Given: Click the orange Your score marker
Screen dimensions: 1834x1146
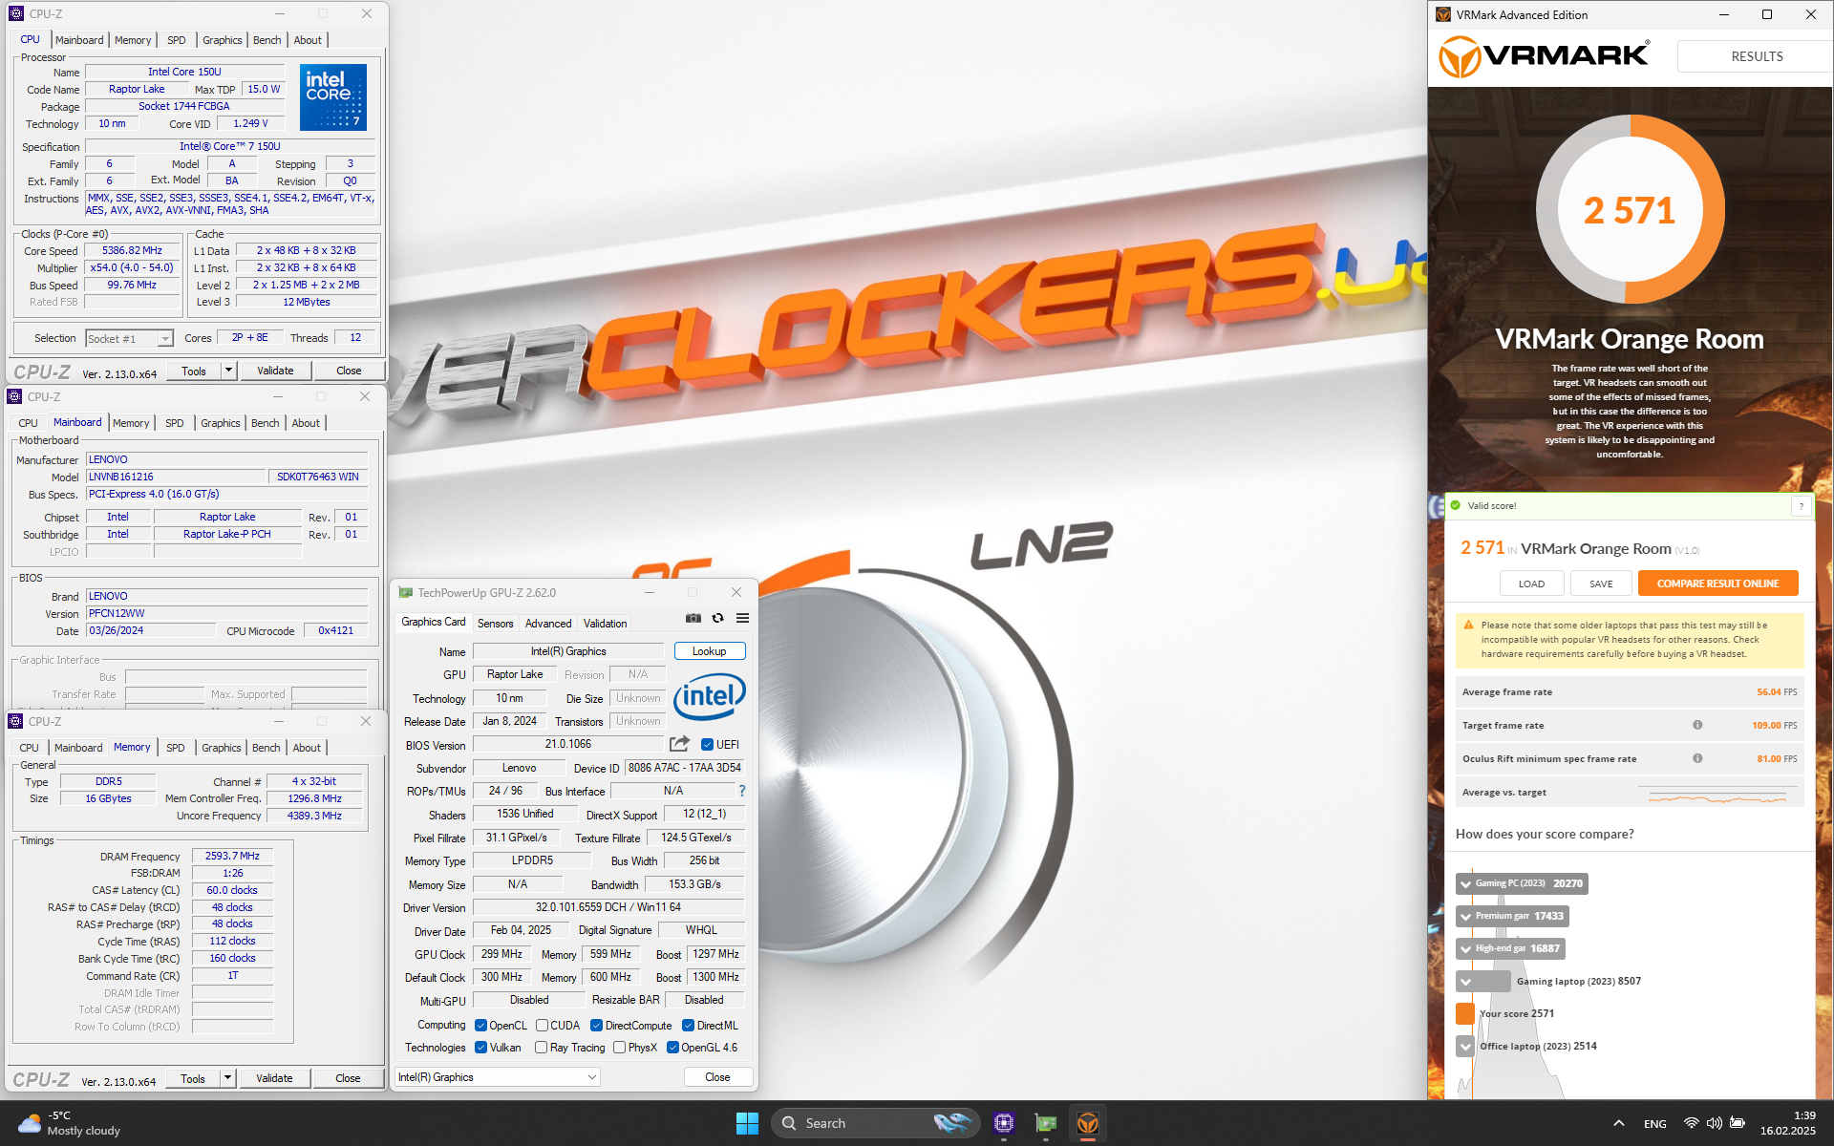Looking at the screenshot, I should (x=1465, y=1013).
